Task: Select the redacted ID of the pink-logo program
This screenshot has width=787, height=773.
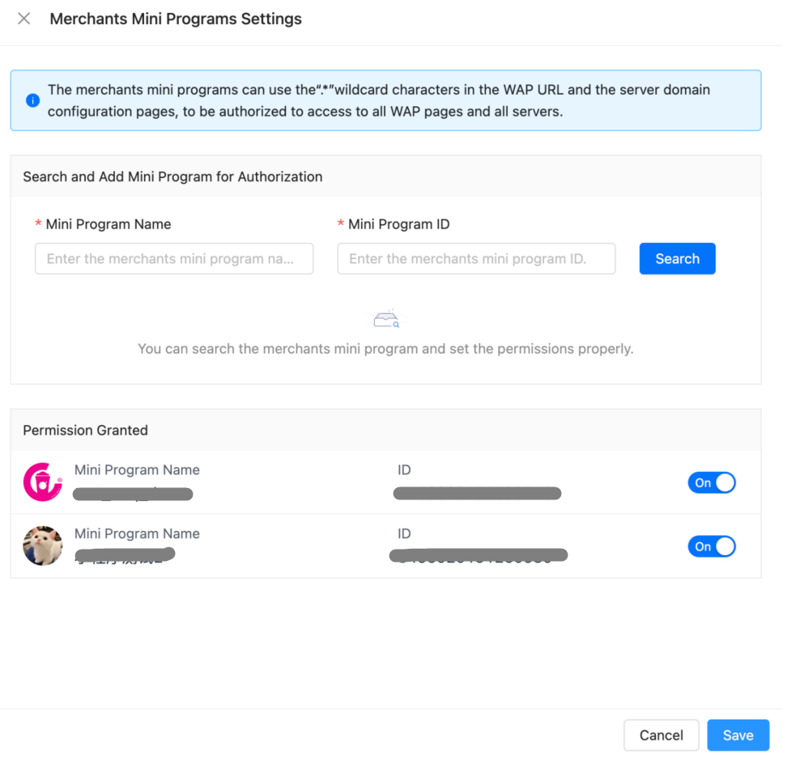Action: coord(477,494)
